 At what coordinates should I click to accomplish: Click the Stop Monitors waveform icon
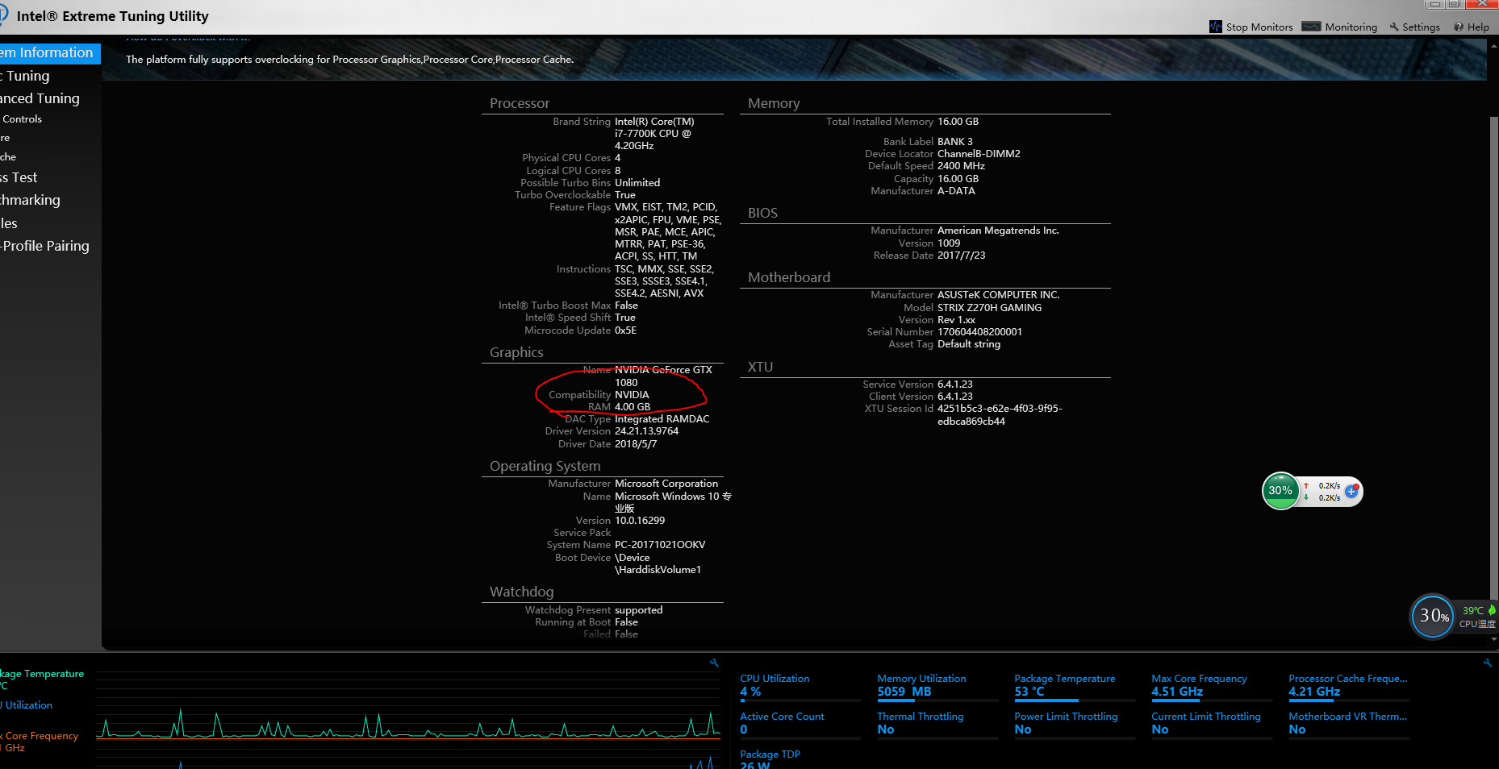(1216, 27)
